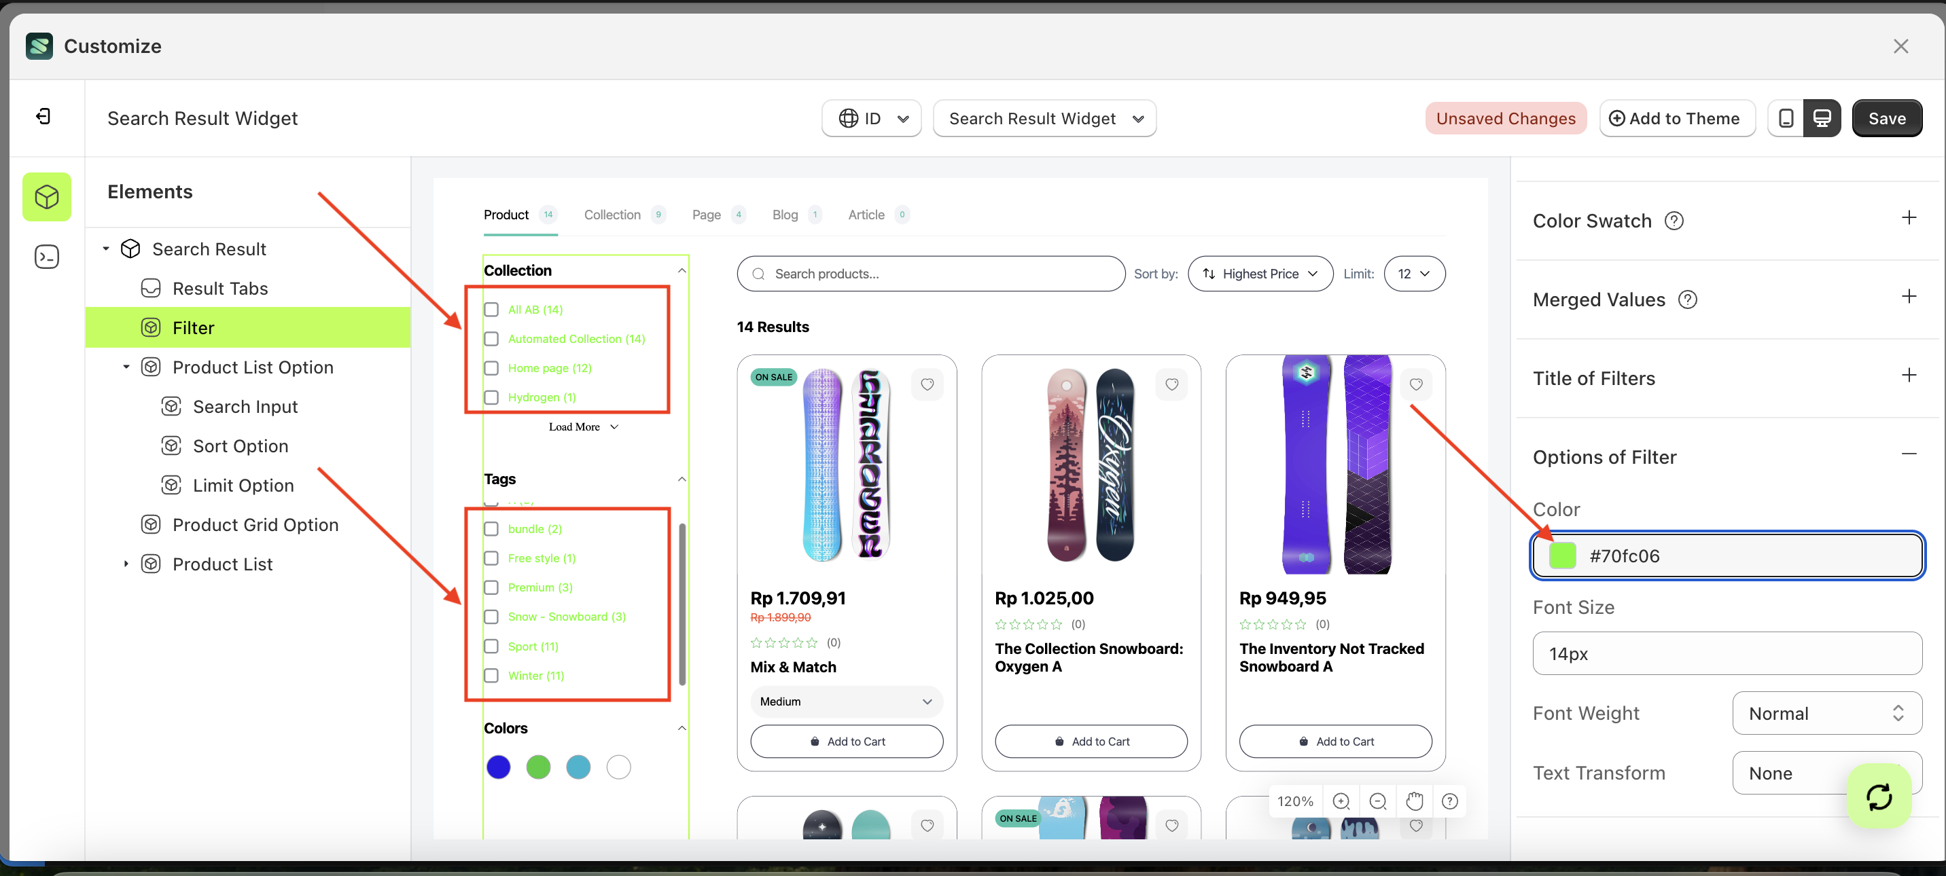Enable the Sport (11) tag checkbox

coord(492,646)
